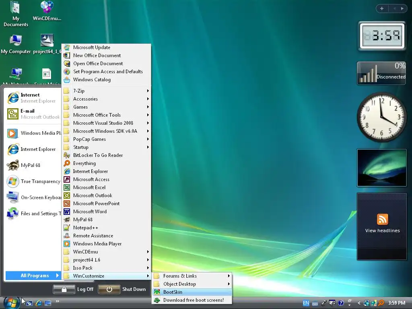The image size is (412, 309).
Task: Open My Documents desktop icon
Action: [x=16, y=14]
